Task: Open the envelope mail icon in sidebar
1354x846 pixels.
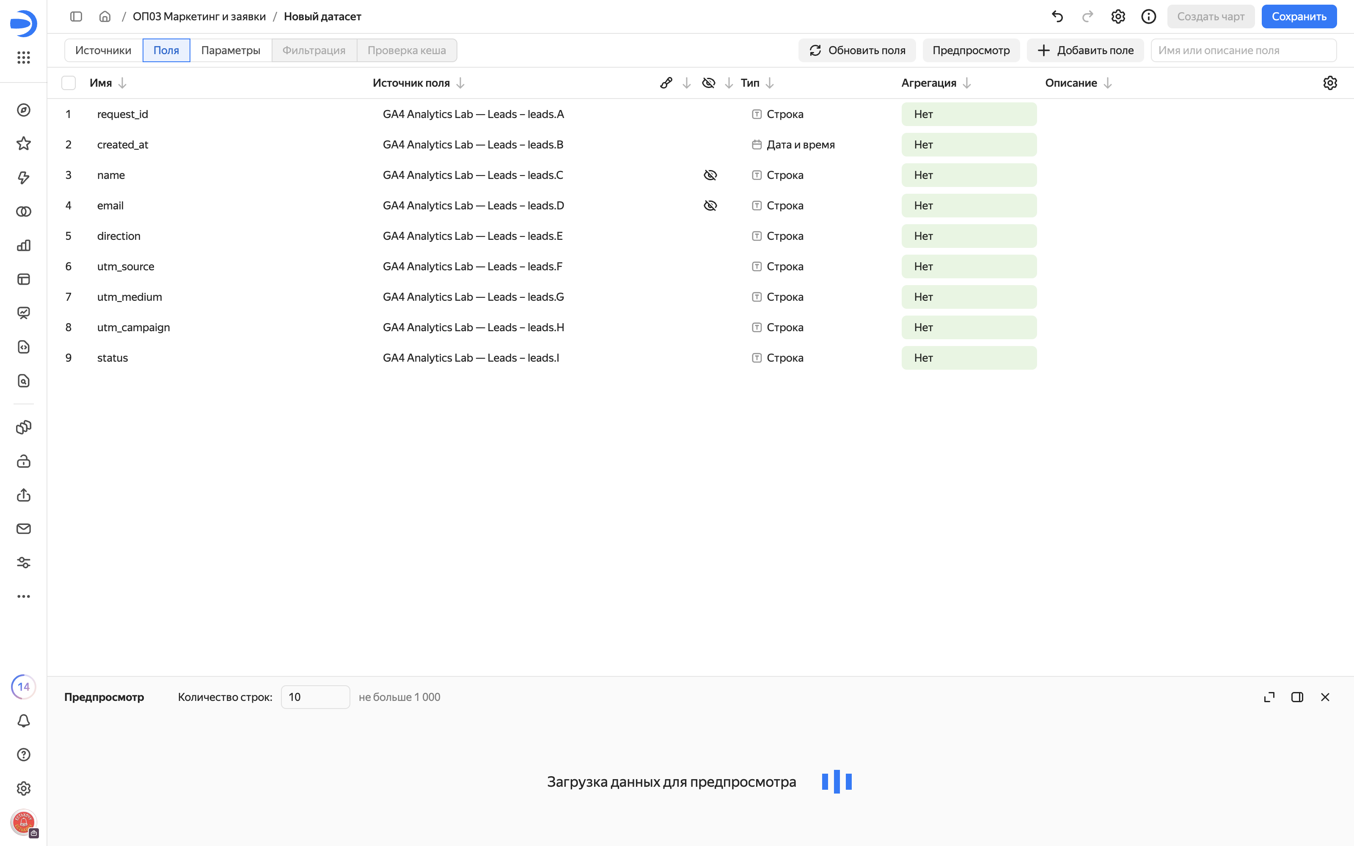Action: 24,529
